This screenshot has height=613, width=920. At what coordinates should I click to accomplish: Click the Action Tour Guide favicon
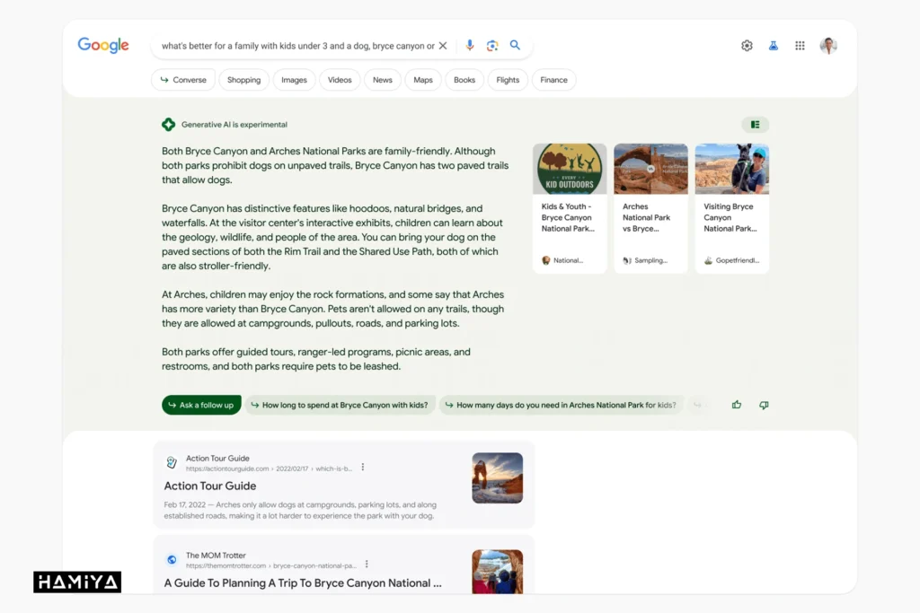(x=172, y=462)
